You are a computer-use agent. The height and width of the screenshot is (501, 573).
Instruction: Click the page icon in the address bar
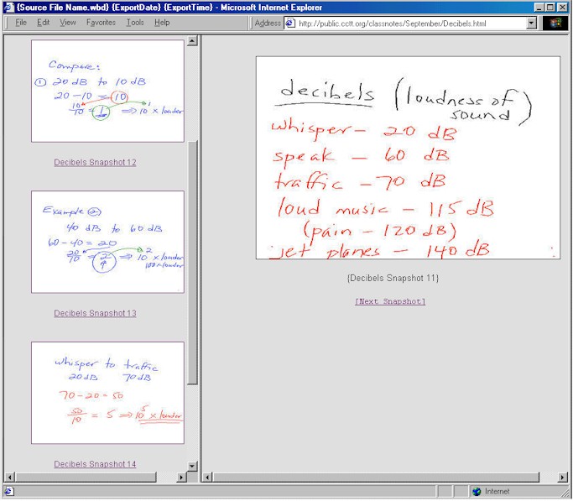click(x=290, y=23)
